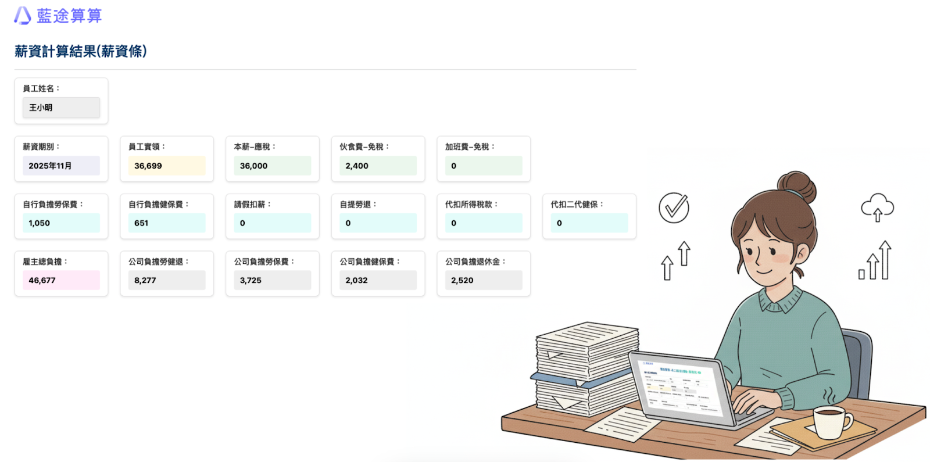Click the 藍途算算 brand name text
The image size is (930, 462).
tap(69, 16)
